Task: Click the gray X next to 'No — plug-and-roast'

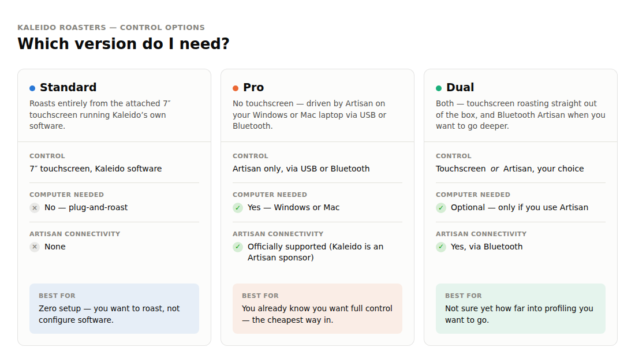Action: coord(35,208)
